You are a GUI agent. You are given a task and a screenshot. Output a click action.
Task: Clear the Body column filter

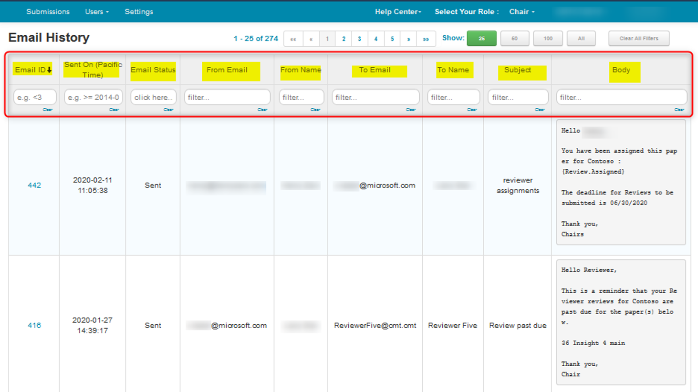tap(678, 110)
